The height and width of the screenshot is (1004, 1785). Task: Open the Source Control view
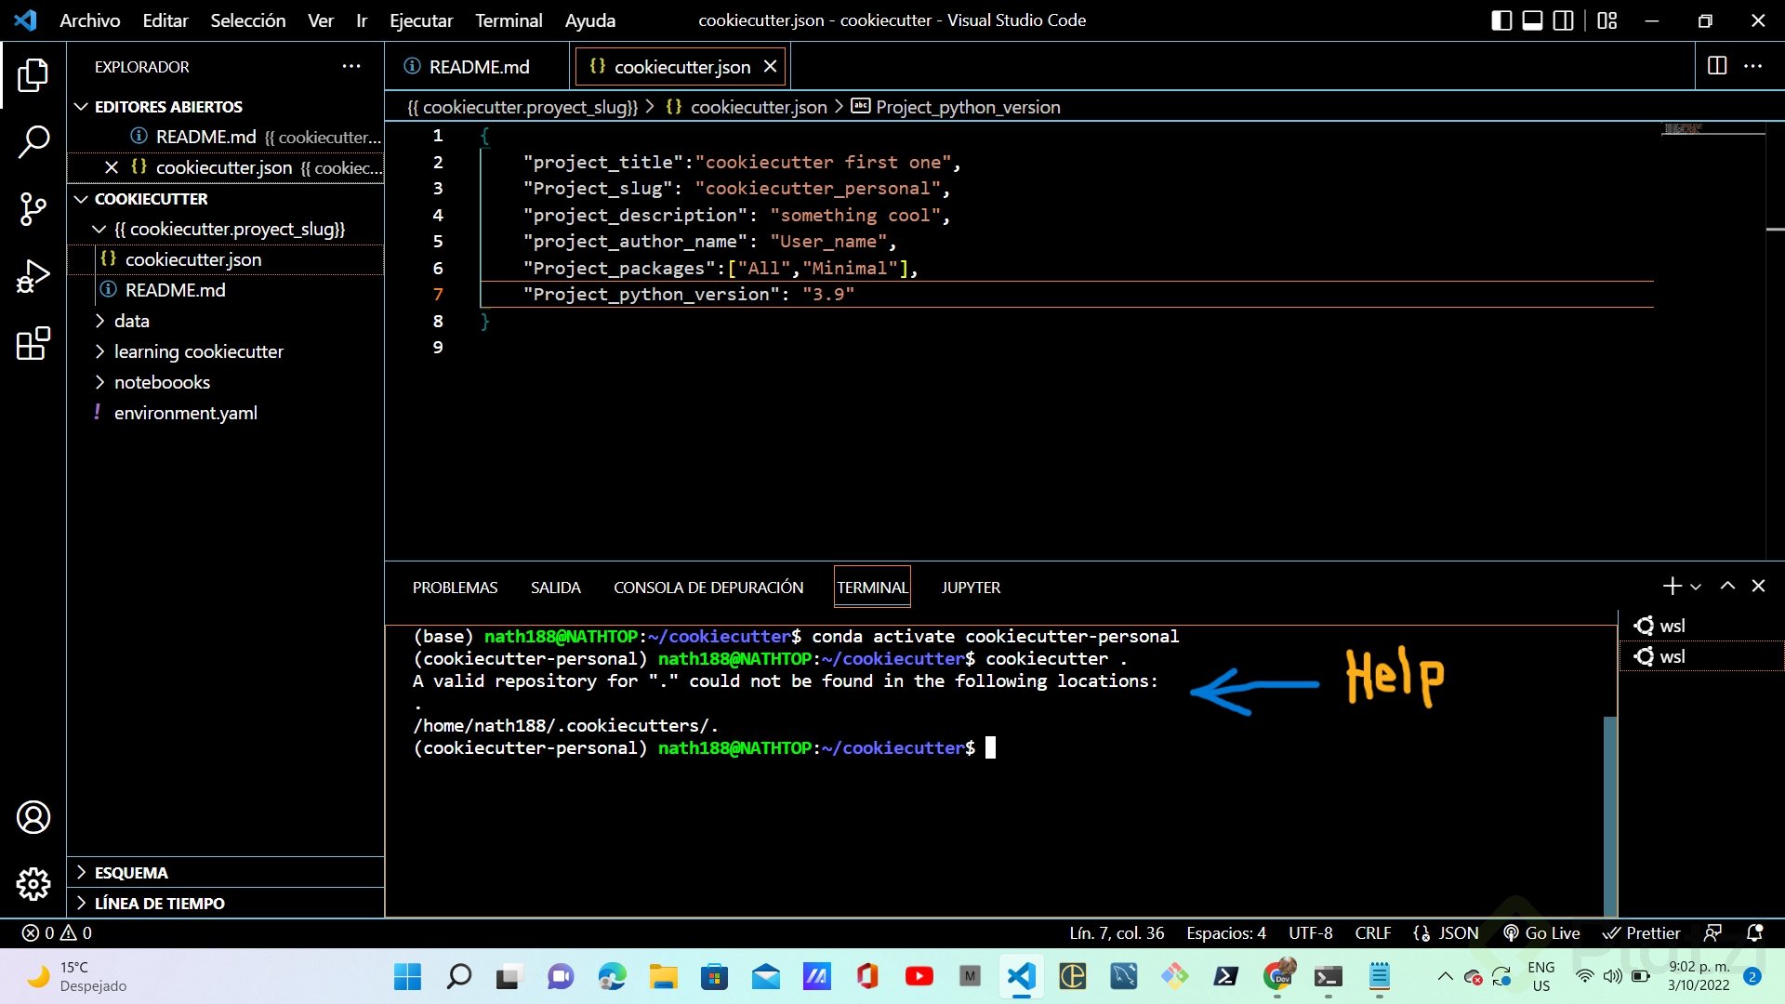pos(33,208)
